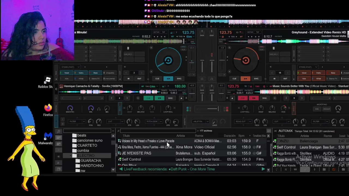The width and height of the screenshot is (349, 196).
Task: Click the GRABAR microphone button
Action: point(327,109)
